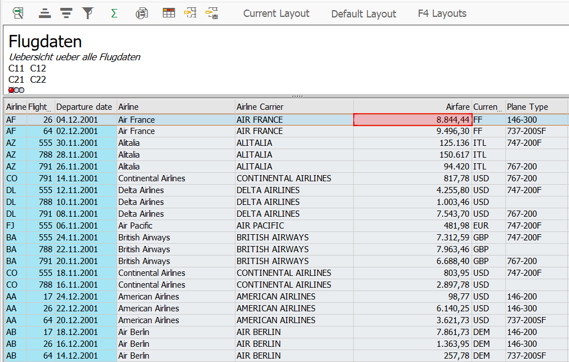This screenshot has width=569, height=362.
Task: Select AMERICAN AIRLINES carrier with airfare 3.621,73
Action: pyautogui.click(x=294, y=320)
